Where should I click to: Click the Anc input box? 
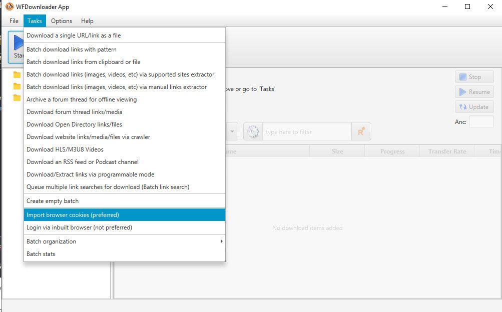(481, 122)
